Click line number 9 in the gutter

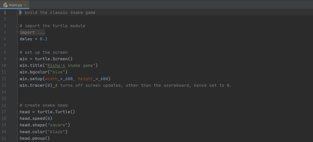coord(5,59)
